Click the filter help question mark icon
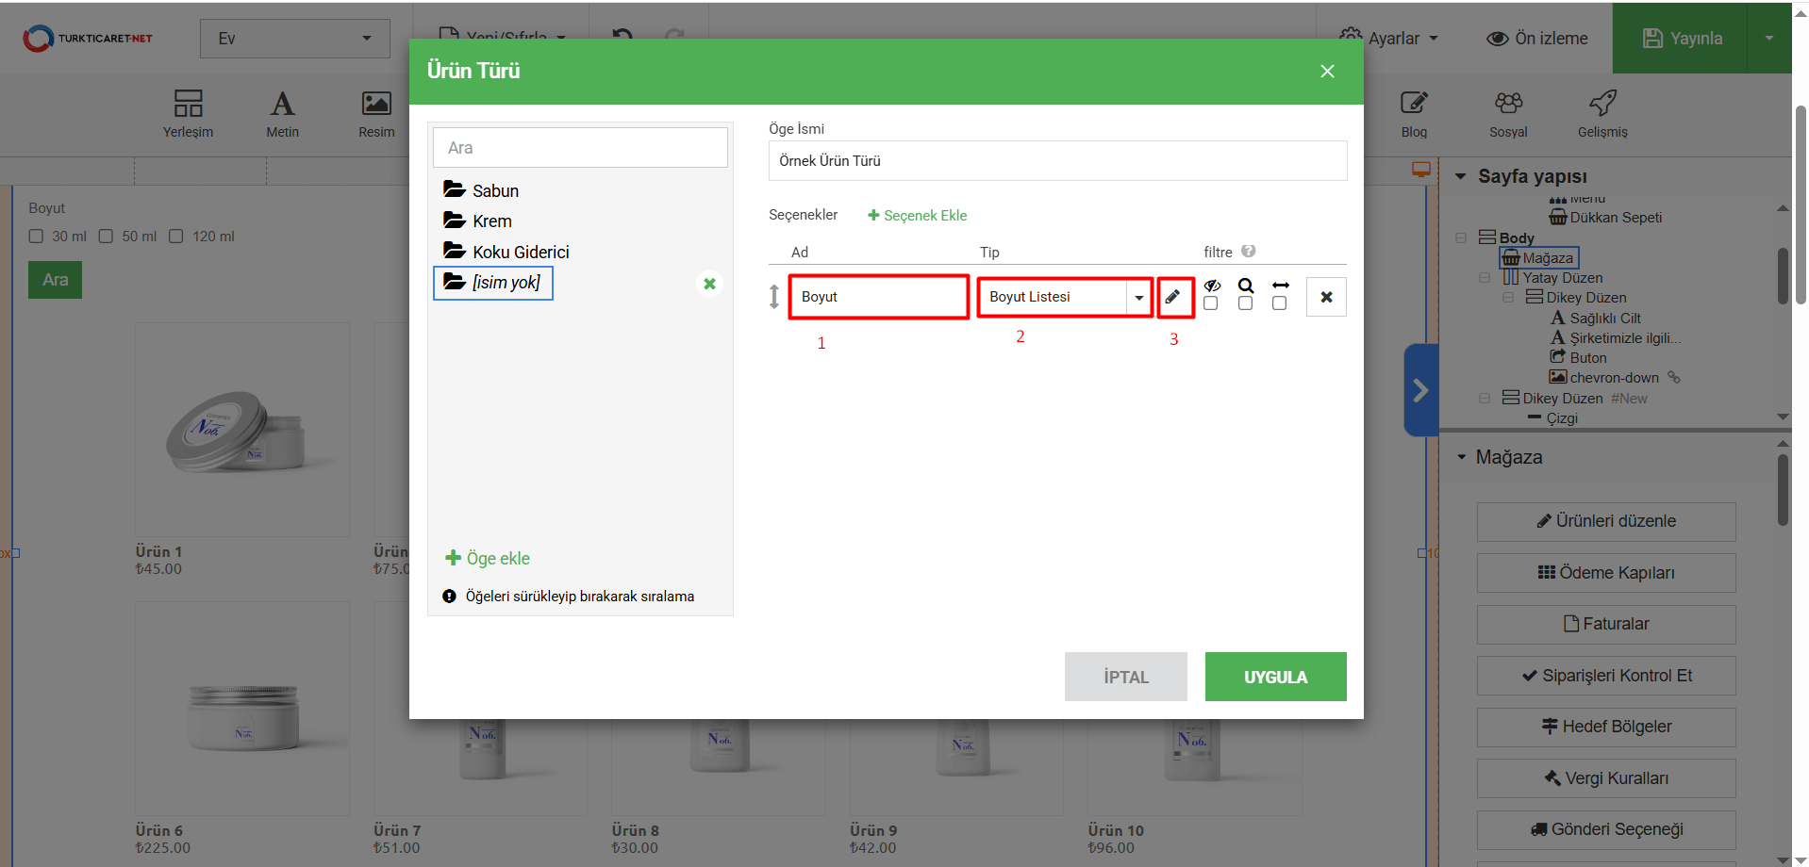 (1249, 252)
